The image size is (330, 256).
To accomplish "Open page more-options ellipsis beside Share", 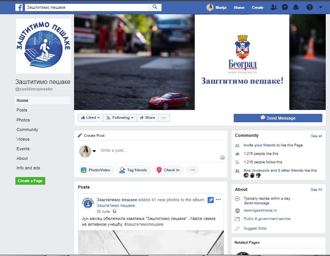I will [x=164, y=118].
